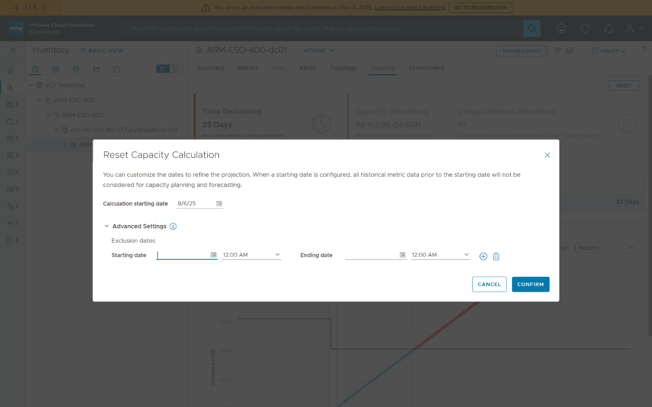The height and width of the screenshot is (407, 652).
Task: Open the ACTIONS menu for ARM-ESO-400-dc01
Action: point(318,50)
